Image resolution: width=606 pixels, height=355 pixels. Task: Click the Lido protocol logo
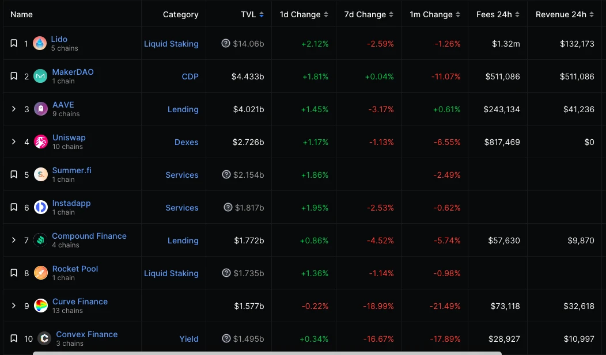click(39, 43)
